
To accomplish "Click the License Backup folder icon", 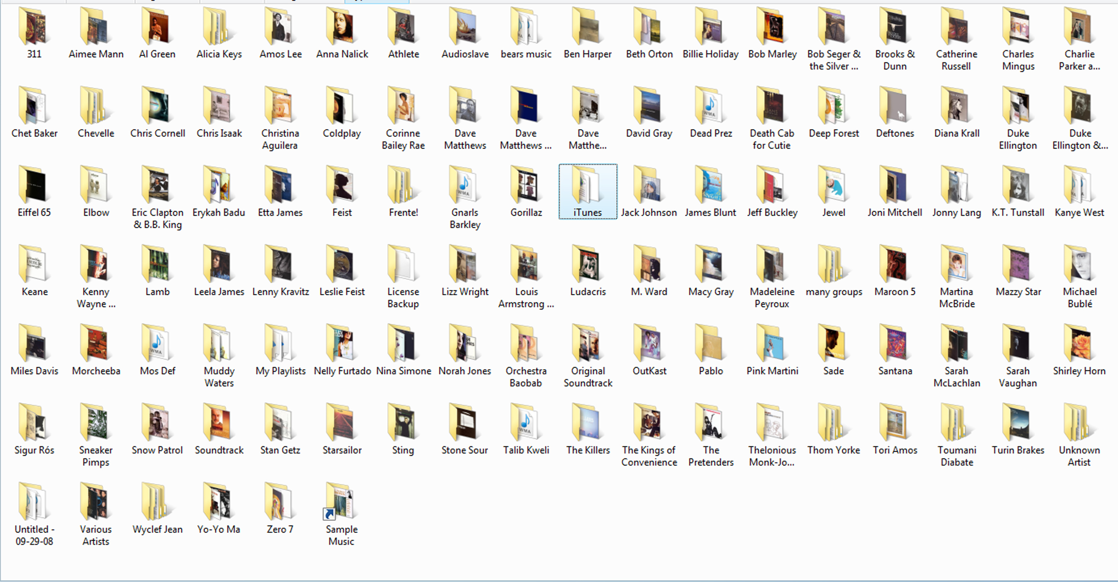I will tap(402, 264).
